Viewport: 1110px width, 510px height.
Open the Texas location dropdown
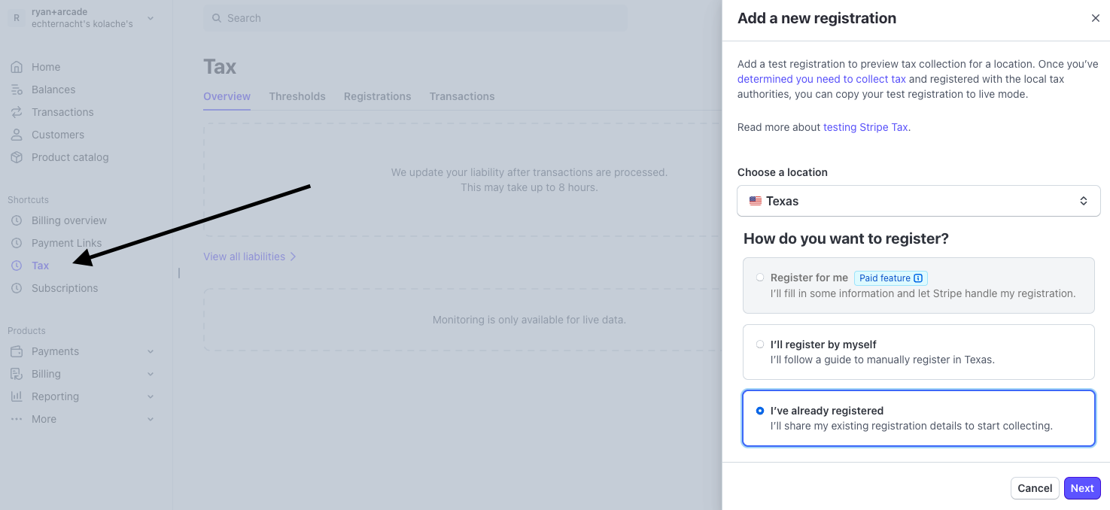[918, 201]
